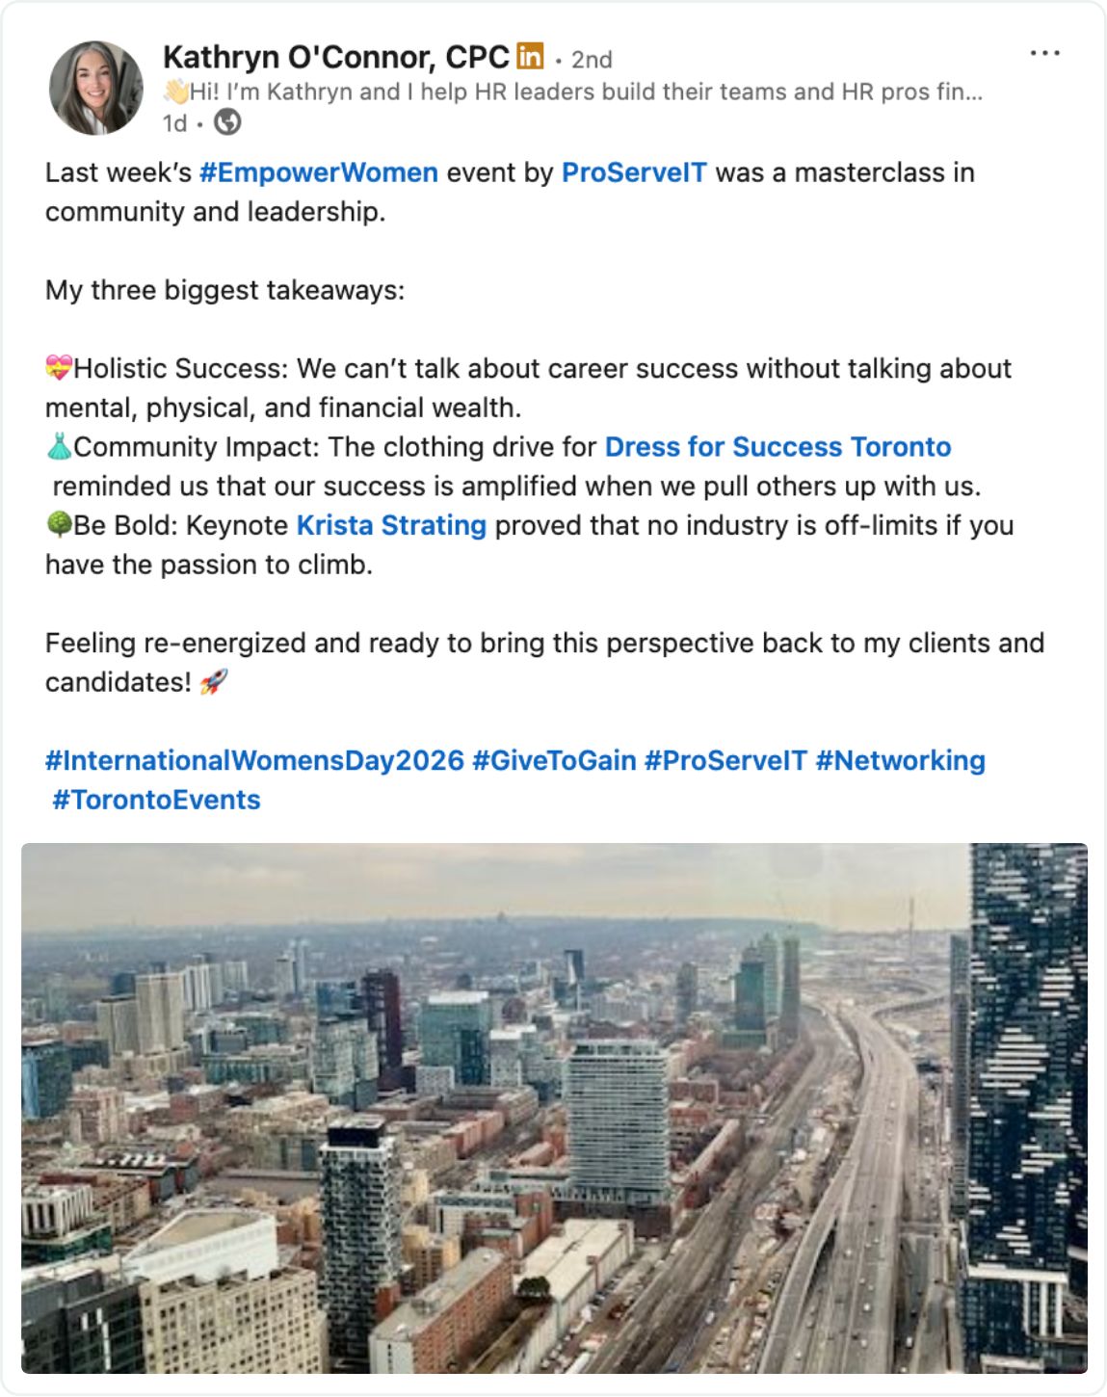Open the Toronto skyline post image

click(x=554, y=1108)
